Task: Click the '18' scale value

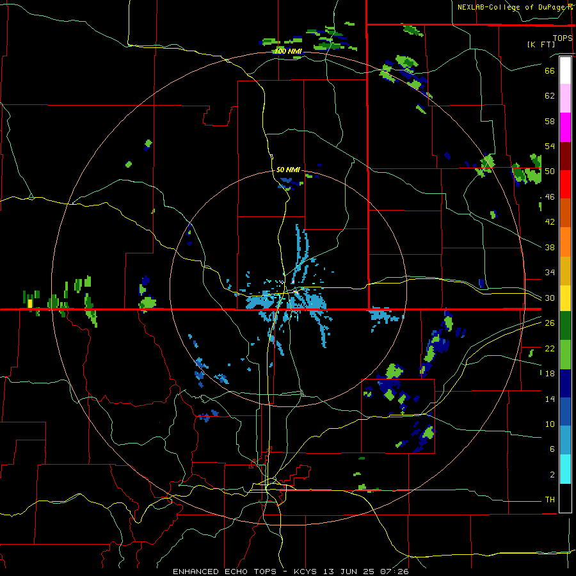Action: click(x=550, y=374)
